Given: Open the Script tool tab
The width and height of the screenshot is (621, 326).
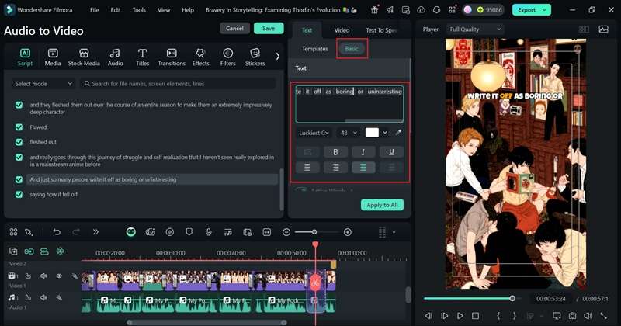Looking at the screenshot, I should tap(25, 57).
